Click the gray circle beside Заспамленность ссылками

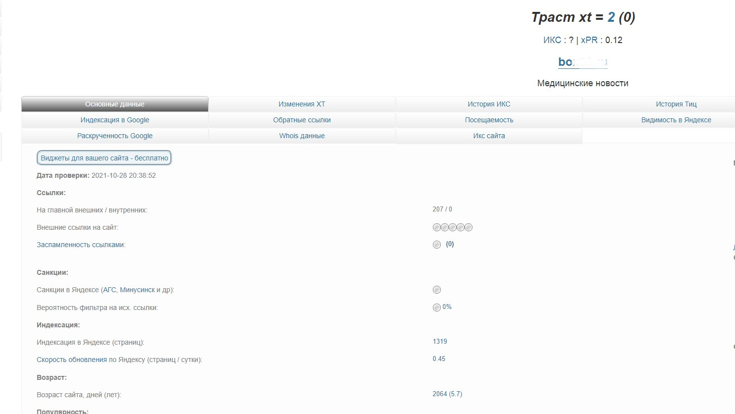point(437,245)
